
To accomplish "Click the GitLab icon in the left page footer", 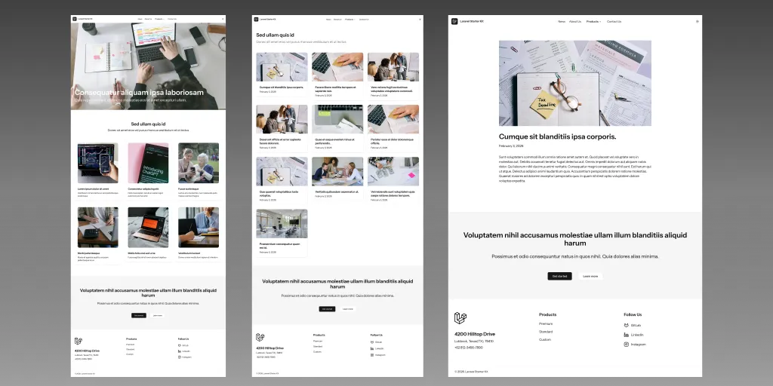I will (x=180, y=345).
